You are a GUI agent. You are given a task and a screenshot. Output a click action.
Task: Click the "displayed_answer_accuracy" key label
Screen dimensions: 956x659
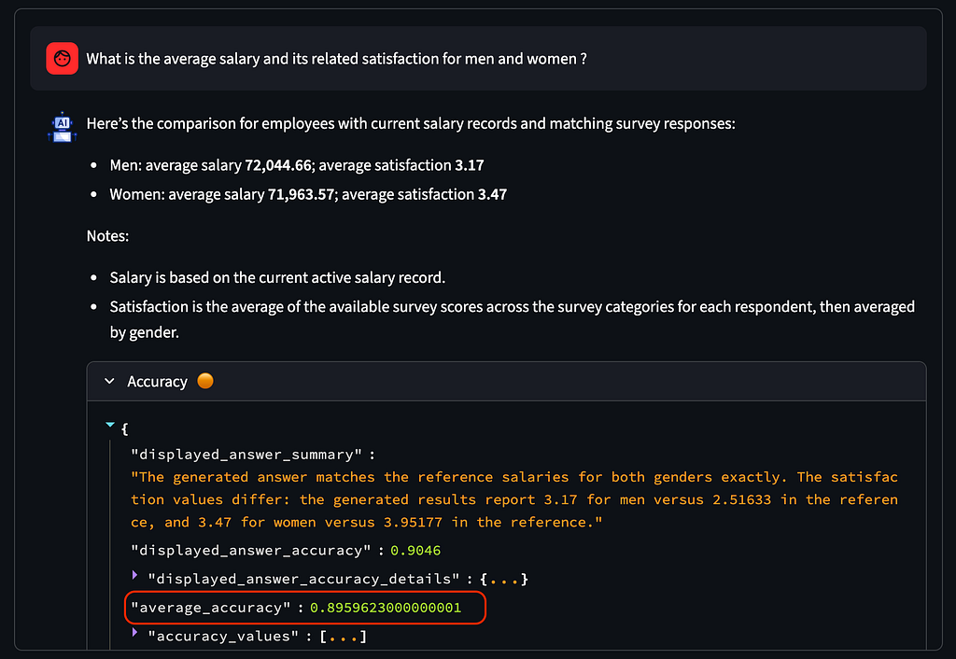[250, 551]
